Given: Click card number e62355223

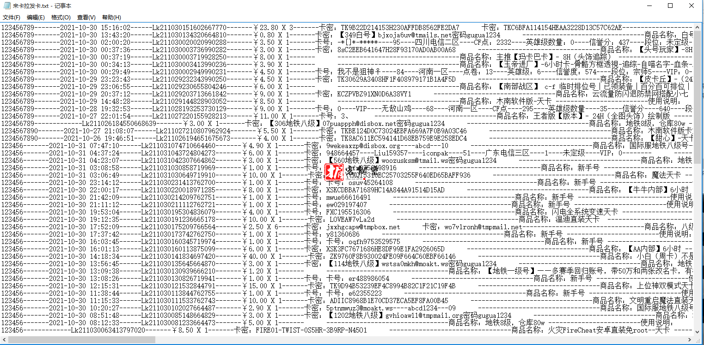Looking at the screenshot, I should (365, 293).
